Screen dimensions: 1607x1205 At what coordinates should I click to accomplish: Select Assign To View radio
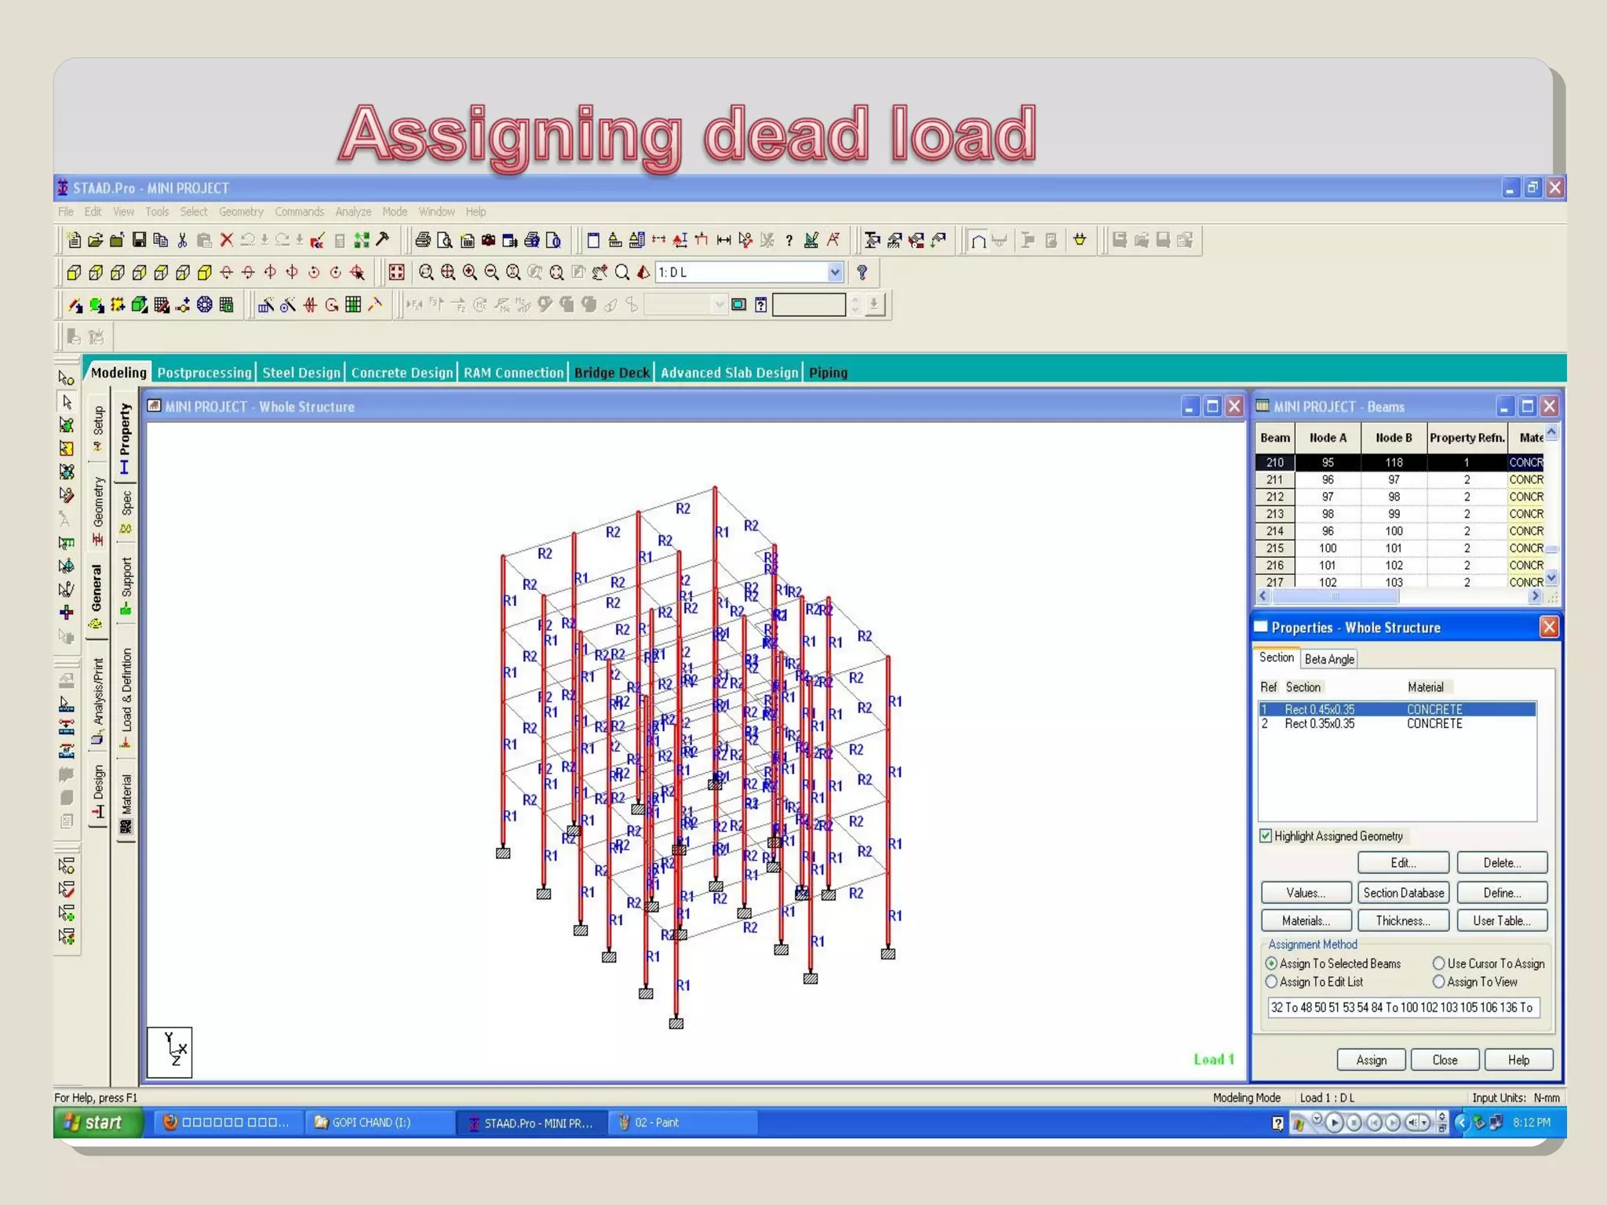pos(1438,981)
